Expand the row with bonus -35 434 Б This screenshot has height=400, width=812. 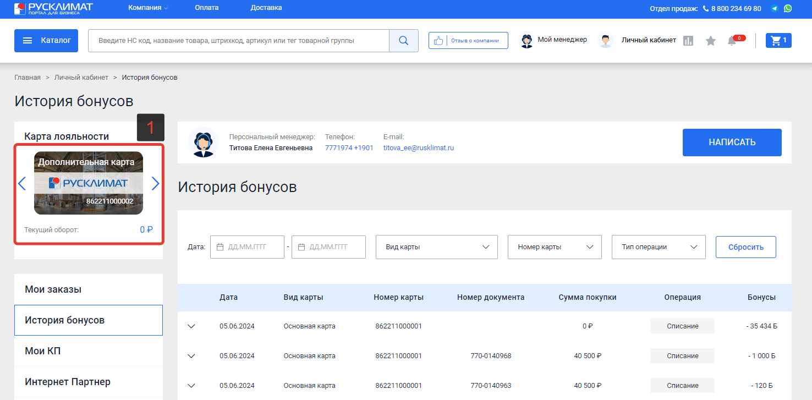191,326
